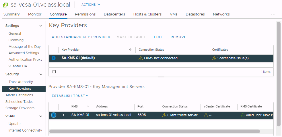Click the vCenter server icon beside the hostname
The width and height of the screenshot is (282, 137).
point(5,5)
